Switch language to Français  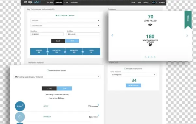pos(162,2)
